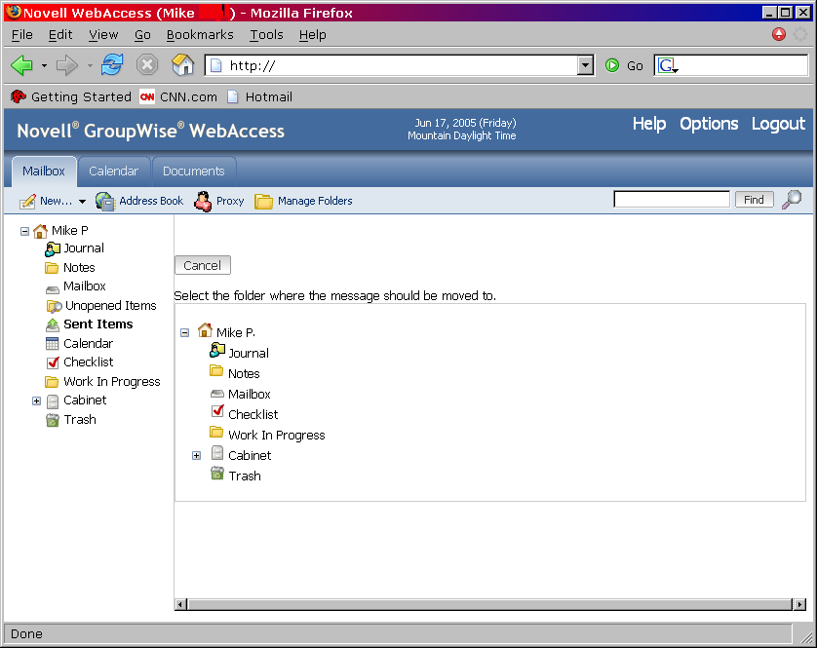The image size is (817, 648).
Task: Open the Bookmarks menu
Action: pyautogui.click(x=200, y=35)
